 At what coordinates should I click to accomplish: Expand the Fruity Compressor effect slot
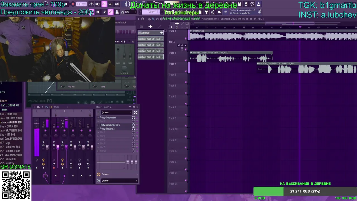click(98, 118)
